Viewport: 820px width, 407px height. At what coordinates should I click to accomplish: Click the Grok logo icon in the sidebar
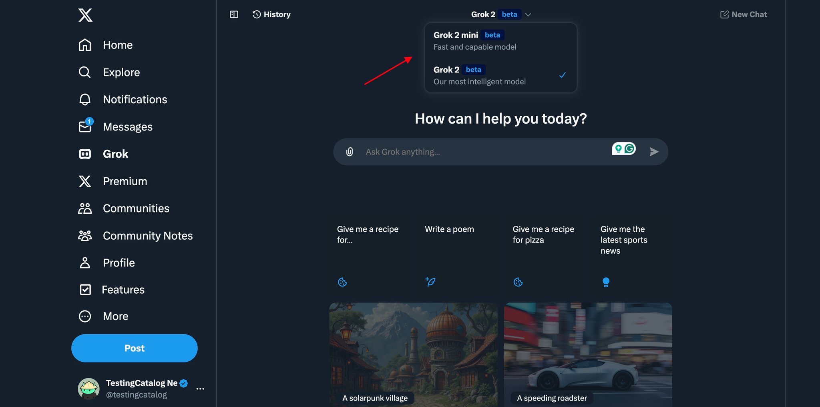pyautogui.click(x=85, y=154)
